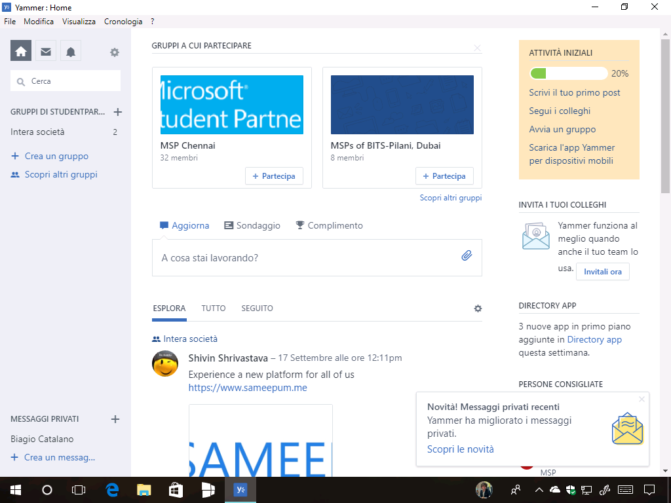Close the private messages notification popup
The width and height of the screenshot is (671, 503).
[642, 399]
